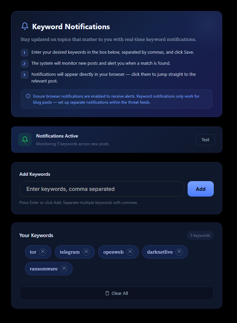
Task: Select the 'darknetlive' keyword label
Action: pos(160,252)
